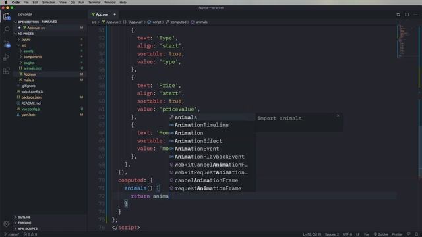Open the File menu
This screenshot has height=237, width=422.
click(26, 3)
